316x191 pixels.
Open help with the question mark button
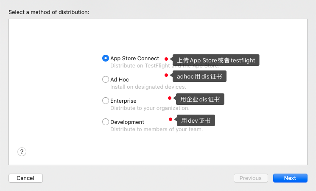22,152
